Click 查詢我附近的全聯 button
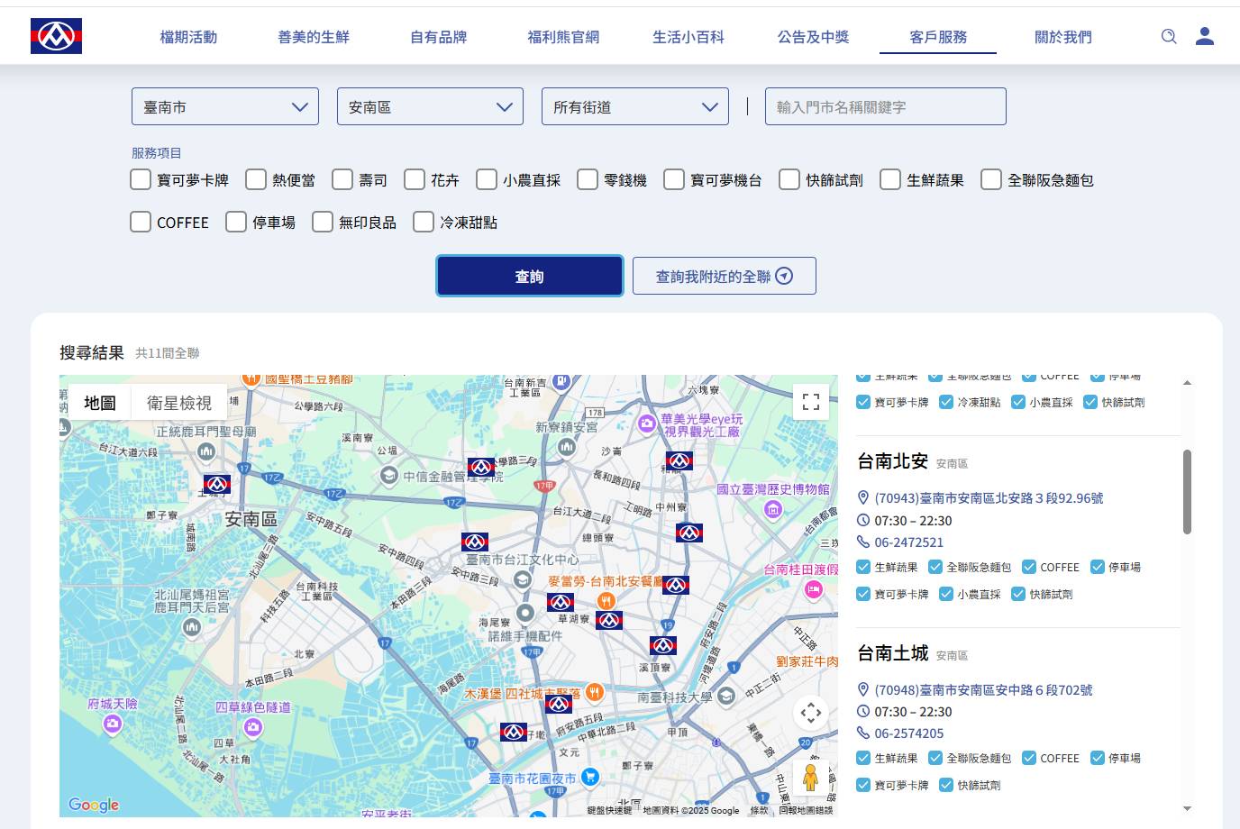Screen dimensions: 1240x829 (725, 276)
